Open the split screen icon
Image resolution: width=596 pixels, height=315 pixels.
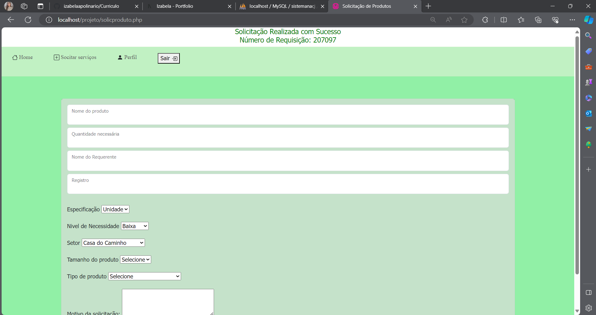pos(504,20)
